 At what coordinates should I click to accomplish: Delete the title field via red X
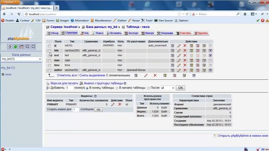[185, 51]
